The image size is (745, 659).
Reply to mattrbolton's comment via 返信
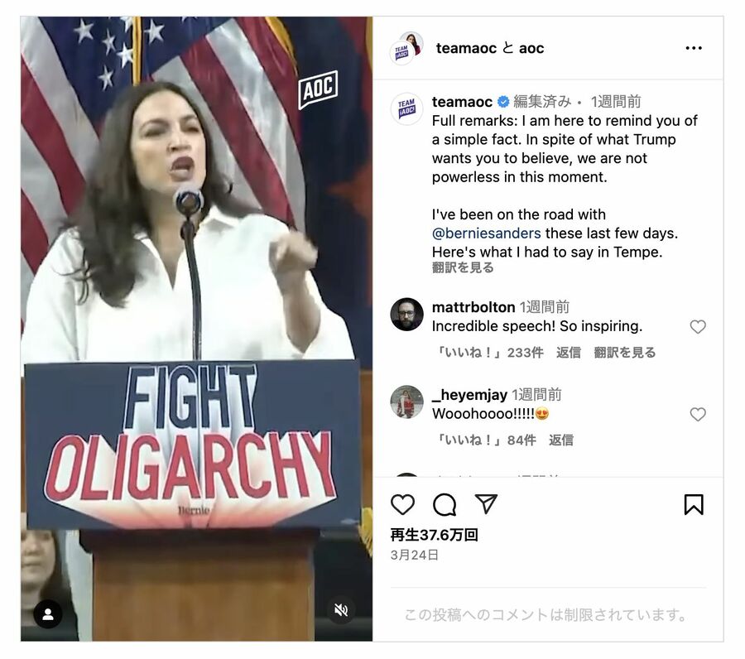coord(568,353)
